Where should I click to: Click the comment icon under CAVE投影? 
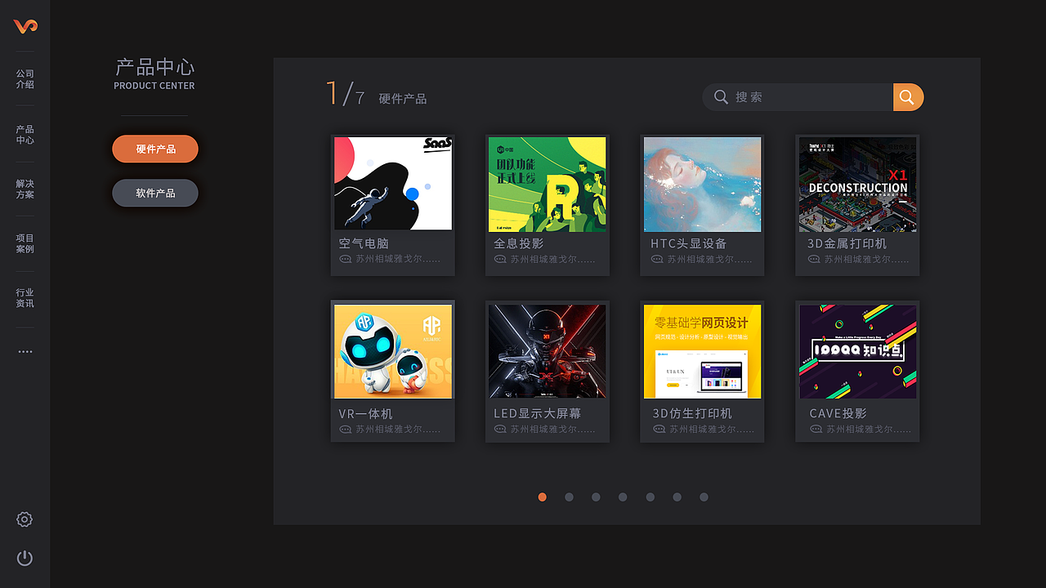816,429
